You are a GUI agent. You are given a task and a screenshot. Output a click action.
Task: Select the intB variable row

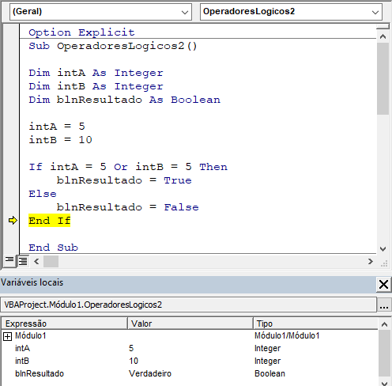190,361
